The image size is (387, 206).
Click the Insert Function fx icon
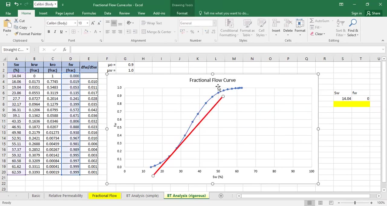[x=64, y=49]
